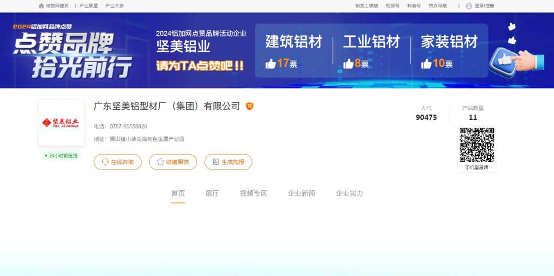Click thumbs-up icon for 建筑铝材
554x276 pixels.
[271, 64]
